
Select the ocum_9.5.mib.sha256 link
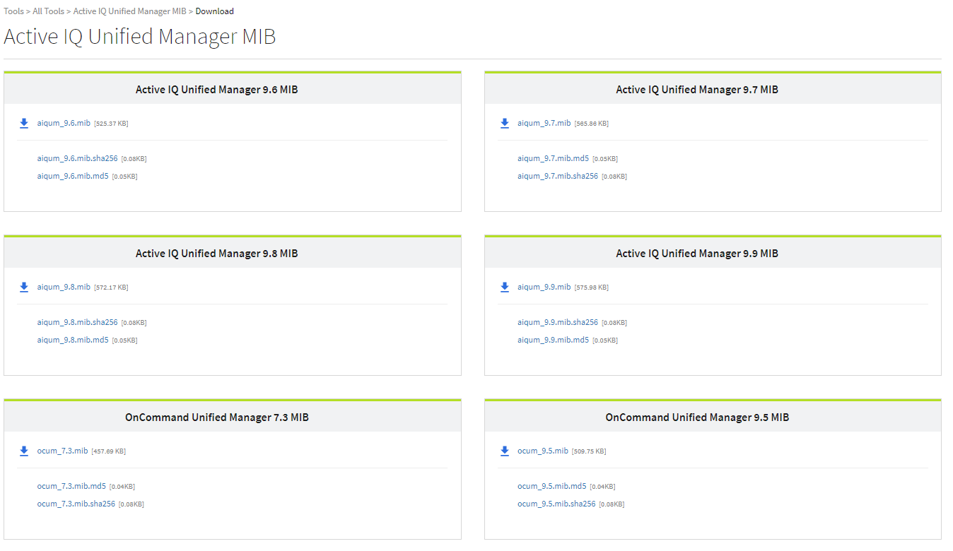point(556,504)
